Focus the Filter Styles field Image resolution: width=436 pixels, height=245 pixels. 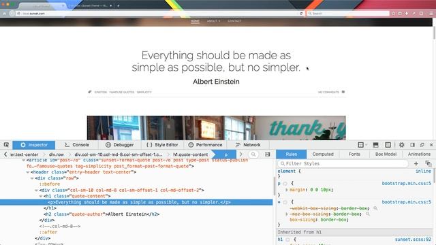(343, 163)
